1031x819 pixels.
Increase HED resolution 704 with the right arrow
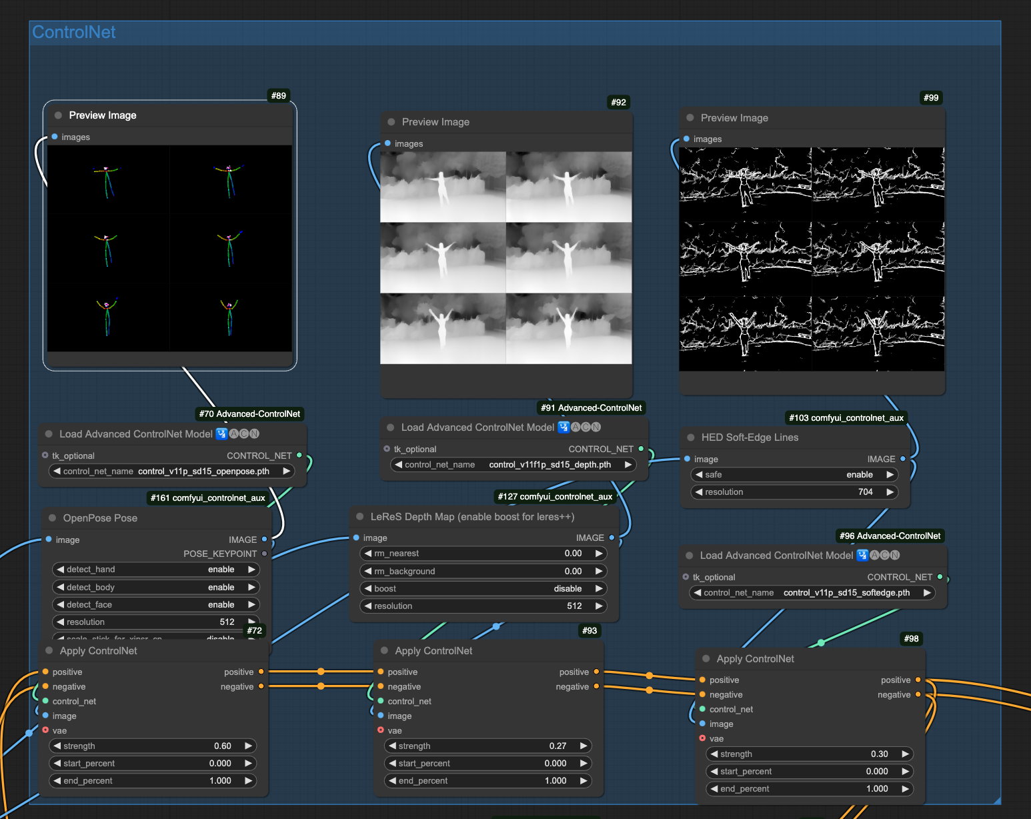coord(890,492)
